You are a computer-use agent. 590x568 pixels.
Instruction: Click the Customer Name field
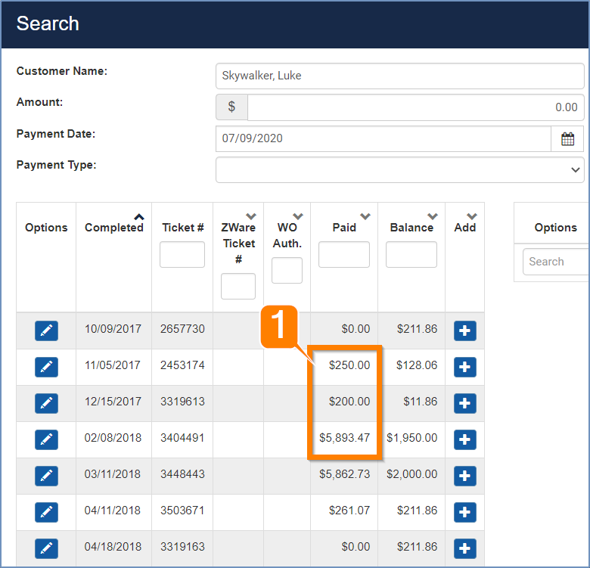pyautogui.click(x=399, y=76)
